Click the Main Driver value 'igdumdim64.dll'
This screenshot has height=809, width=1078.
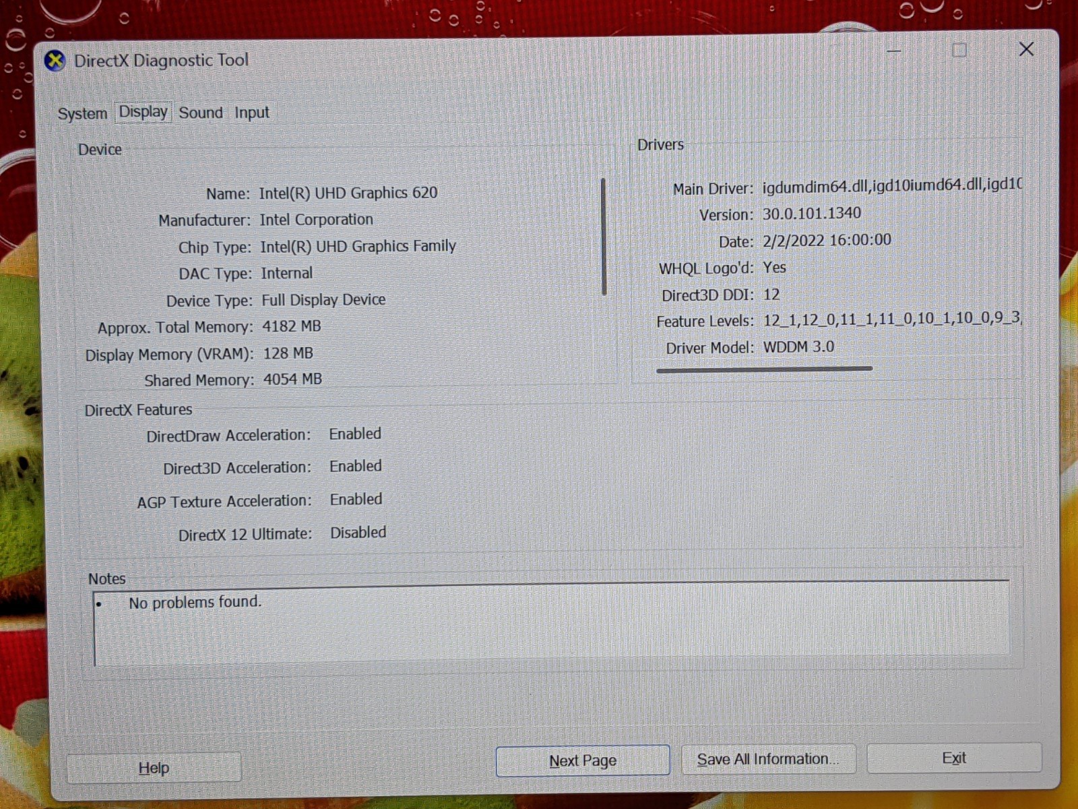[816, 185]
